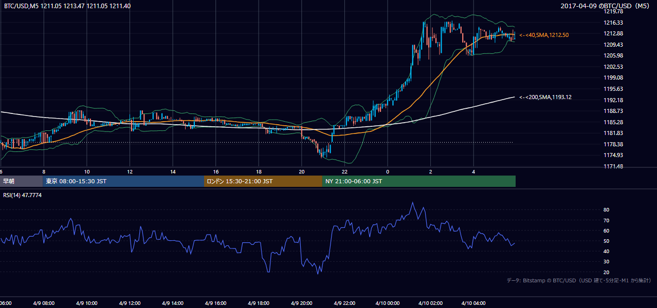Click hour tick 14 under price chart
Image resolution: width=657 pixels, height=308 pixels.
173,171
